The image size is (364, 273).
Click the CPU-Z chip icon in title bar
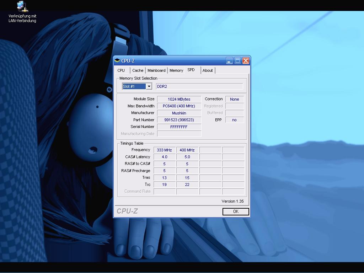tap(117, 60)
